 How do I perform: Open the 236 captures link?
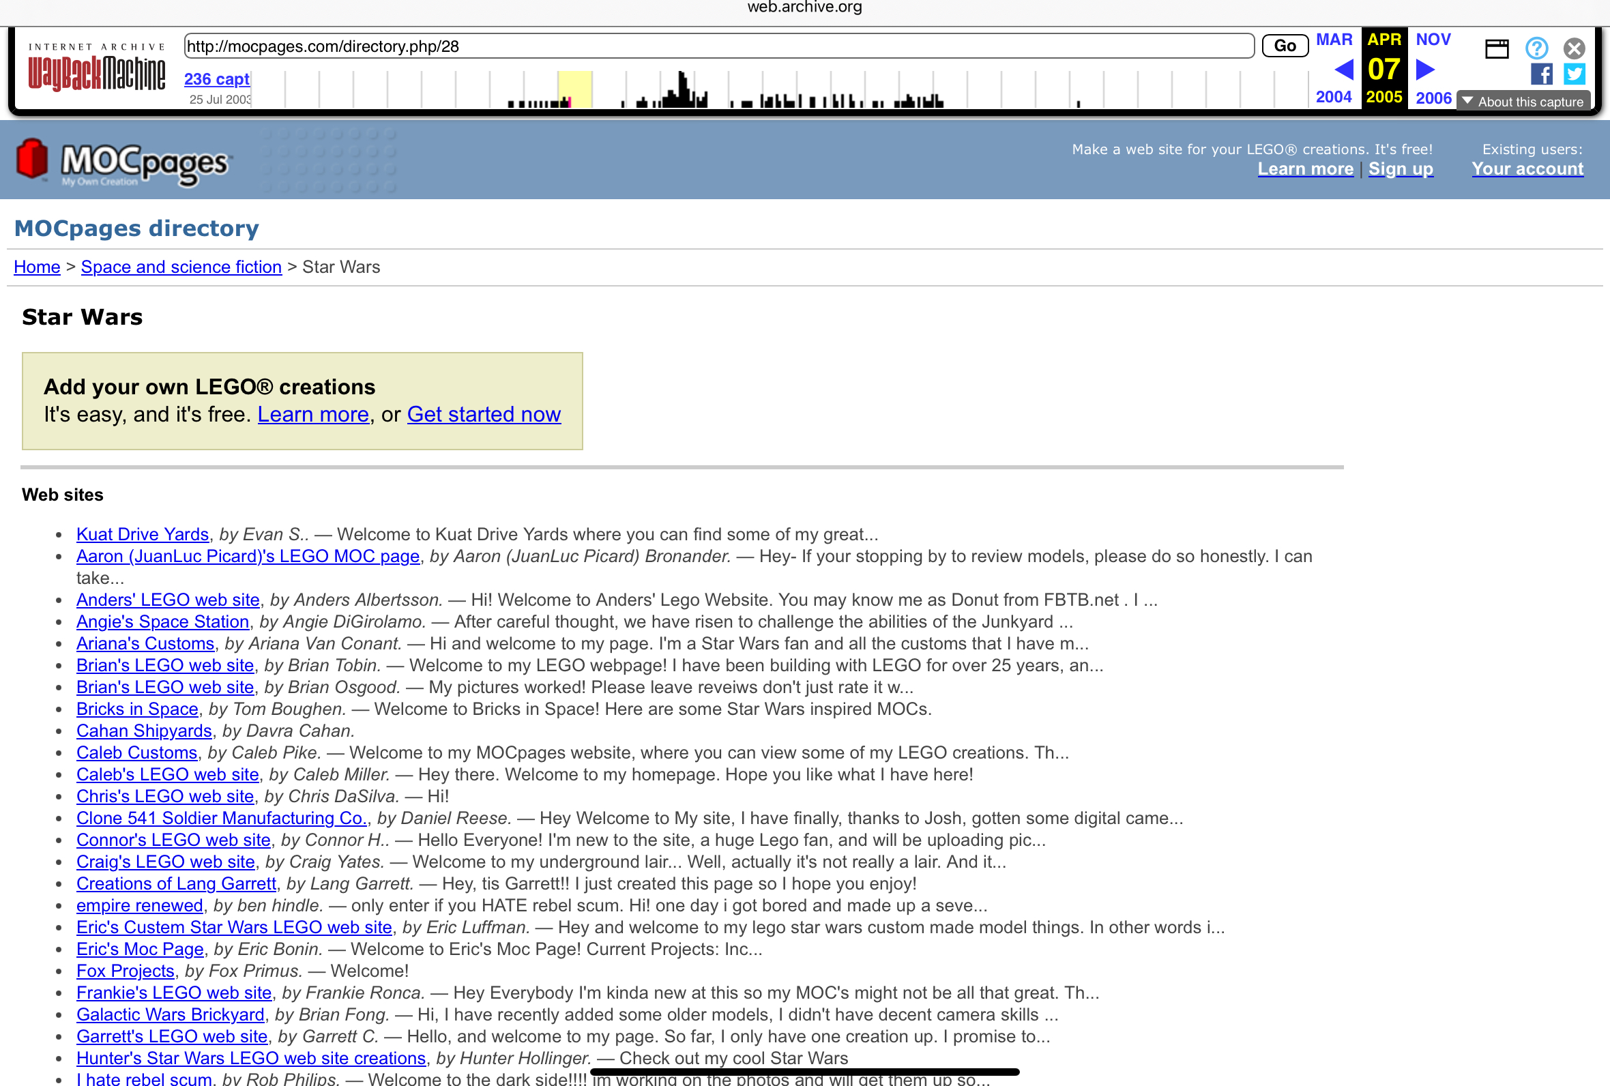pyautogui.click(x=216, y=79)
